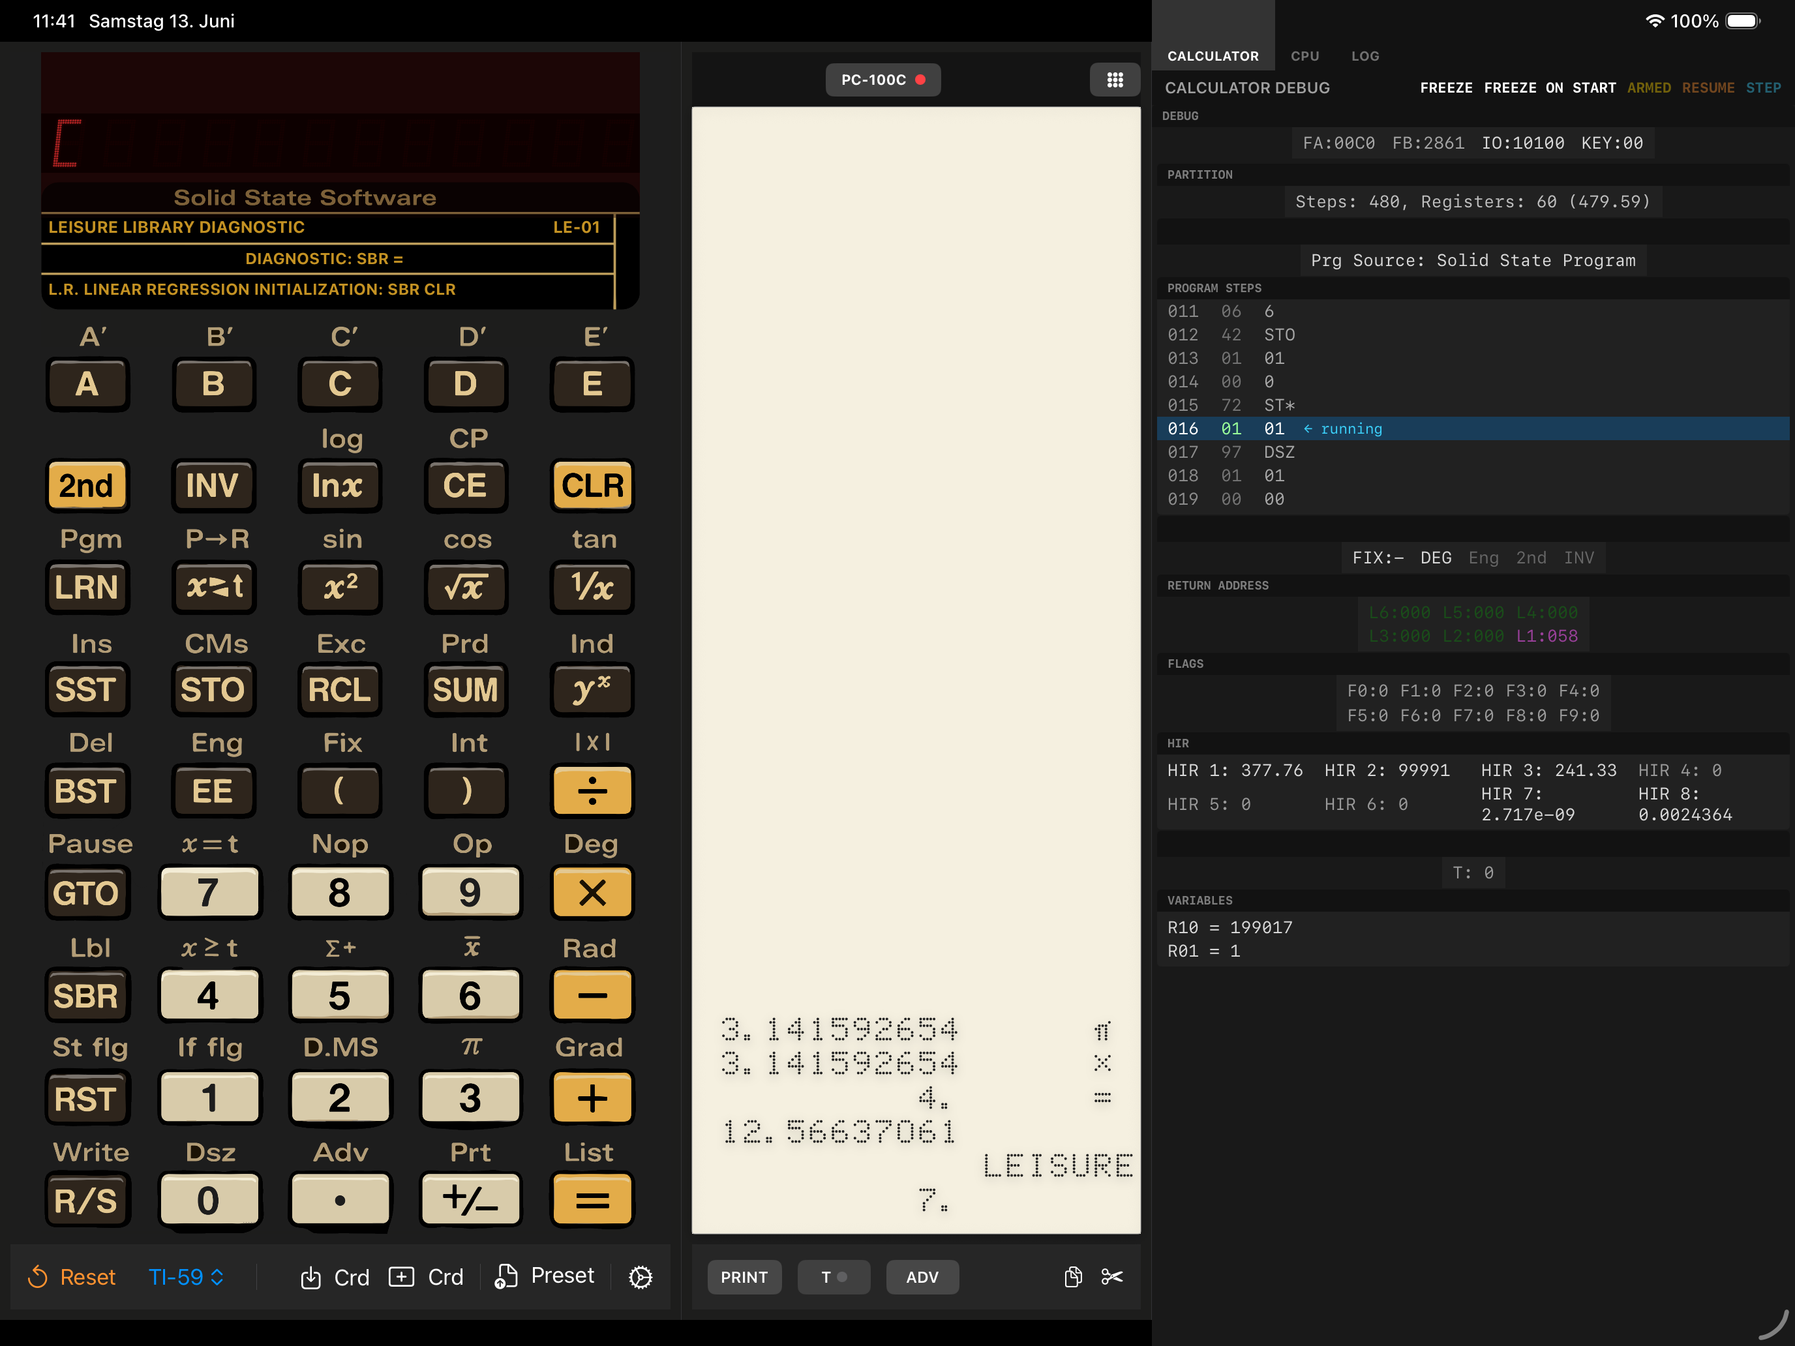Switch to the CALCULATOR tab
The width and height of the screenshot is (1795, 1346).
coord(1213,56)
